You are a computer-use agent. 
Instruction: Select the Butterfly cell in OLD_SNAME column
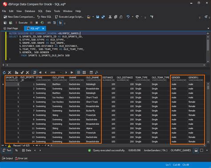point(93,111)
